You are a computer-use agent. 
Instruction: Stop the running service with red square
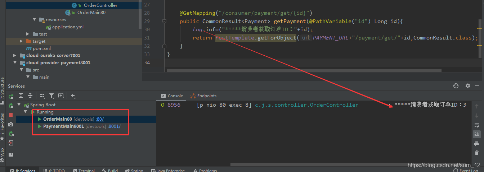(x=11, y=115)
